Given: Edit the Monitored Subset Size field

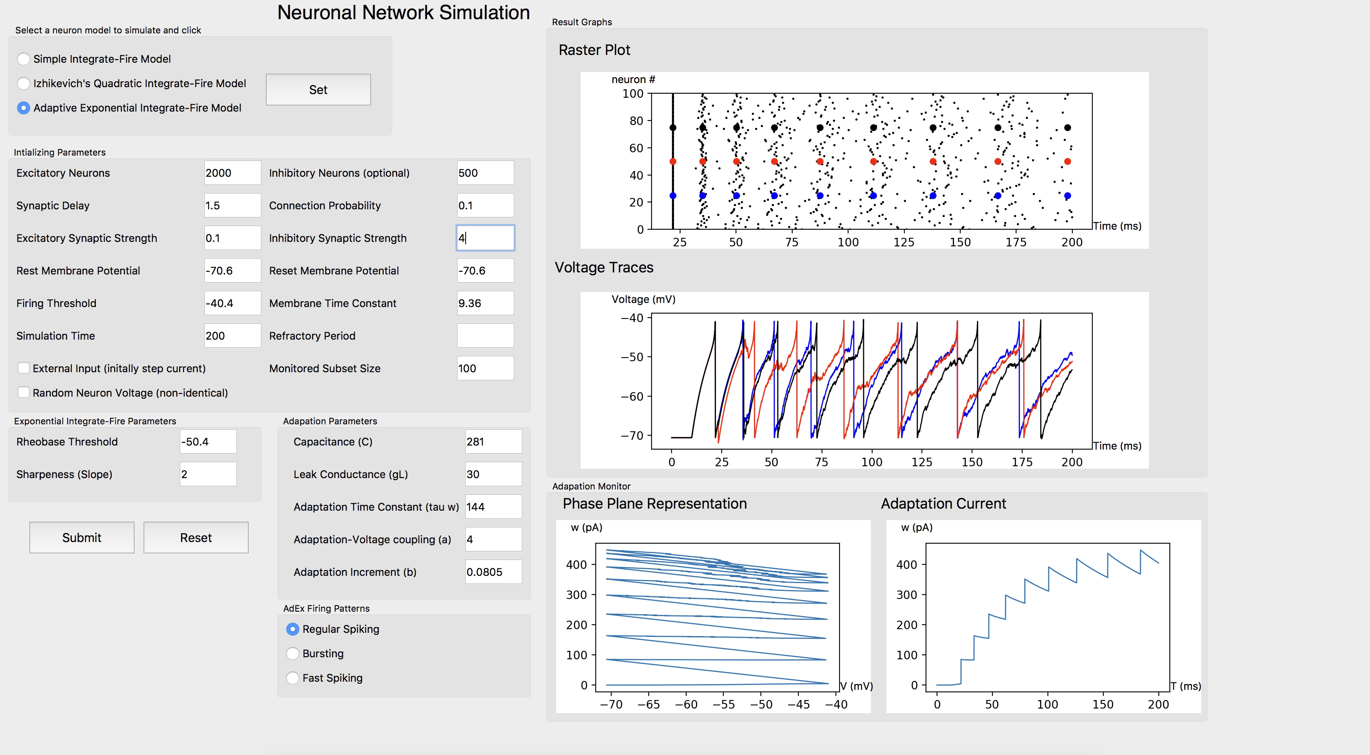Looking at the screenshot, I should click(x=485, y=368).
